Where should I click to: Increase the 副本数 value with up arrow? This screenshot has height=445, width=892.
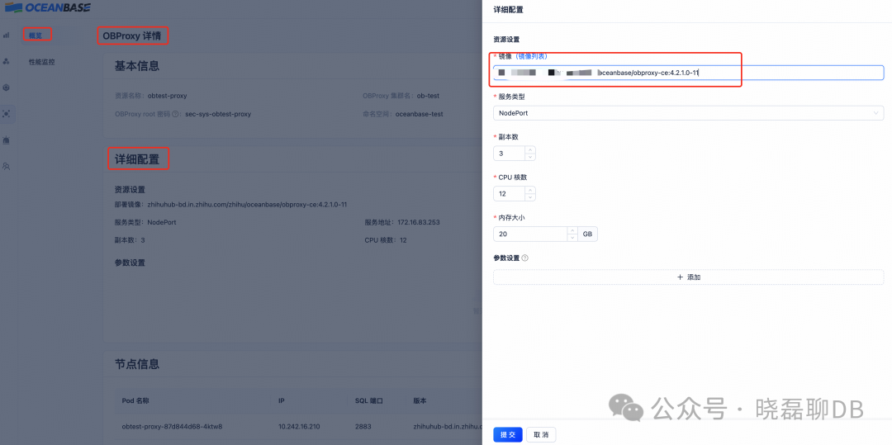pos(530,150)
